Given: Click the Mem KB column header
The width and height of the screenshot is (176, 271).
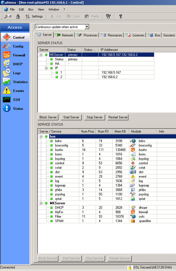Looking at the screenshot, I should [120, 131].
